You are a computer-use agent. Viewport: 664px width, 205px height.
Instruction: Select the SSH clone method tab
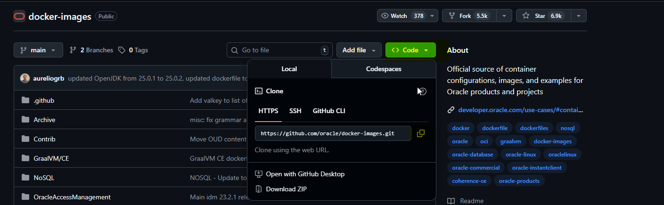[295, 111]
